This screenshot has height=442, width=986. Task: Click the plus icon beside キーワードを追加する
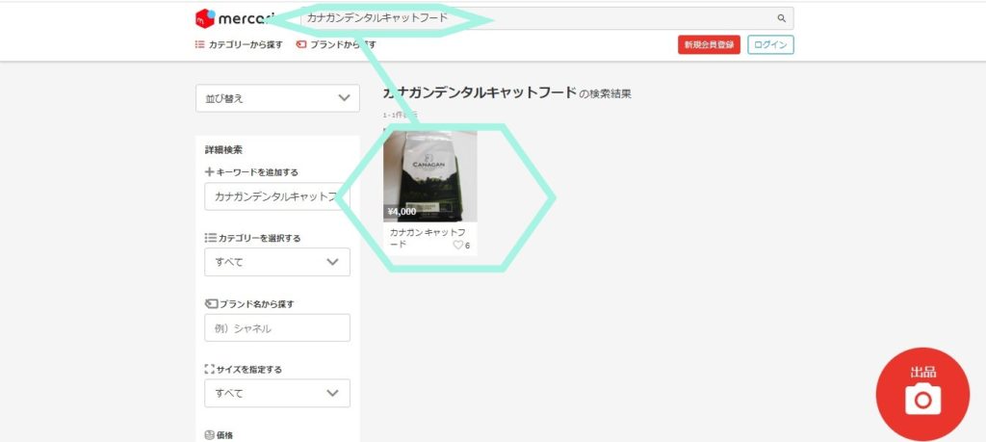click(x=210, y=172)
